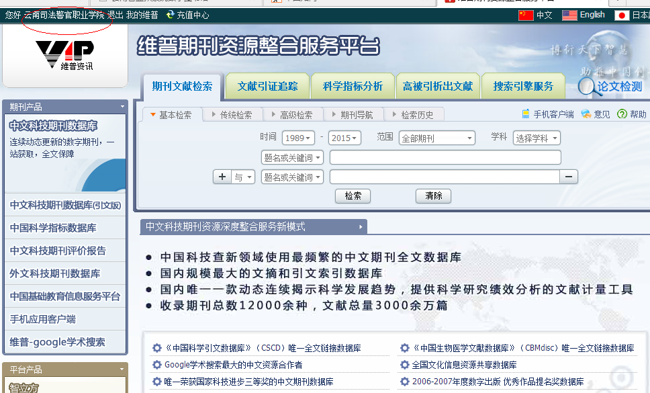Select the Chinese flag language icon
Screen dimensions: 650x393
[526, 15]
